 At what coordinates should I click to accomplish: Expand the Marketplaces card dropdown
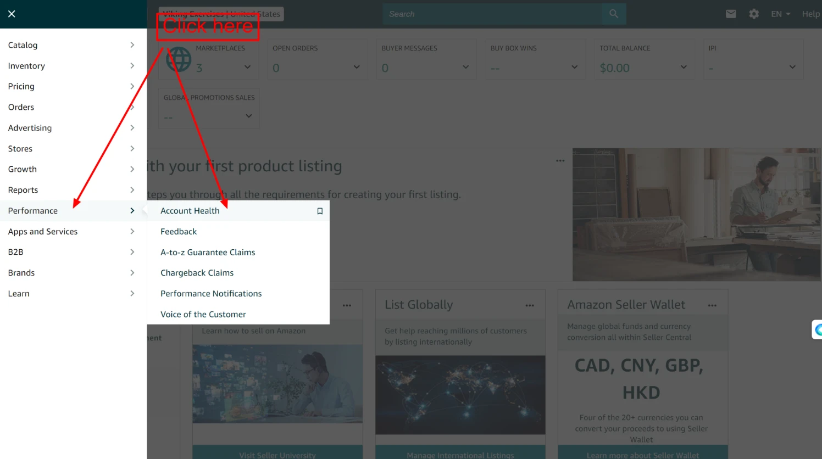click(x=247, y=67)
